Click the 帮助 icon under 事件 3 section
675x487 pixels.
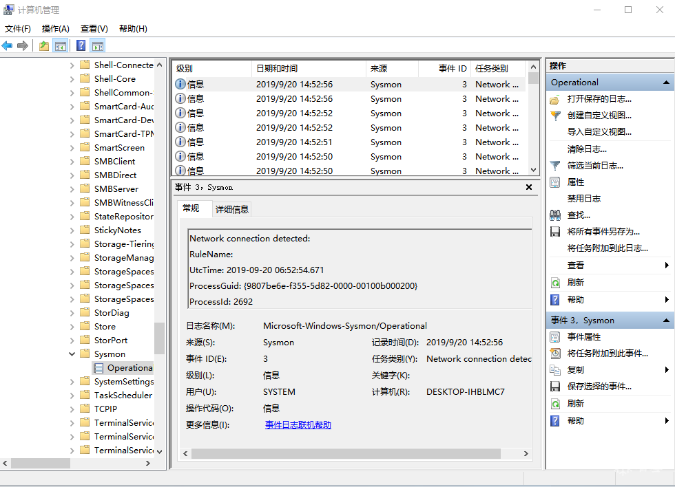[x=555, y=421]
